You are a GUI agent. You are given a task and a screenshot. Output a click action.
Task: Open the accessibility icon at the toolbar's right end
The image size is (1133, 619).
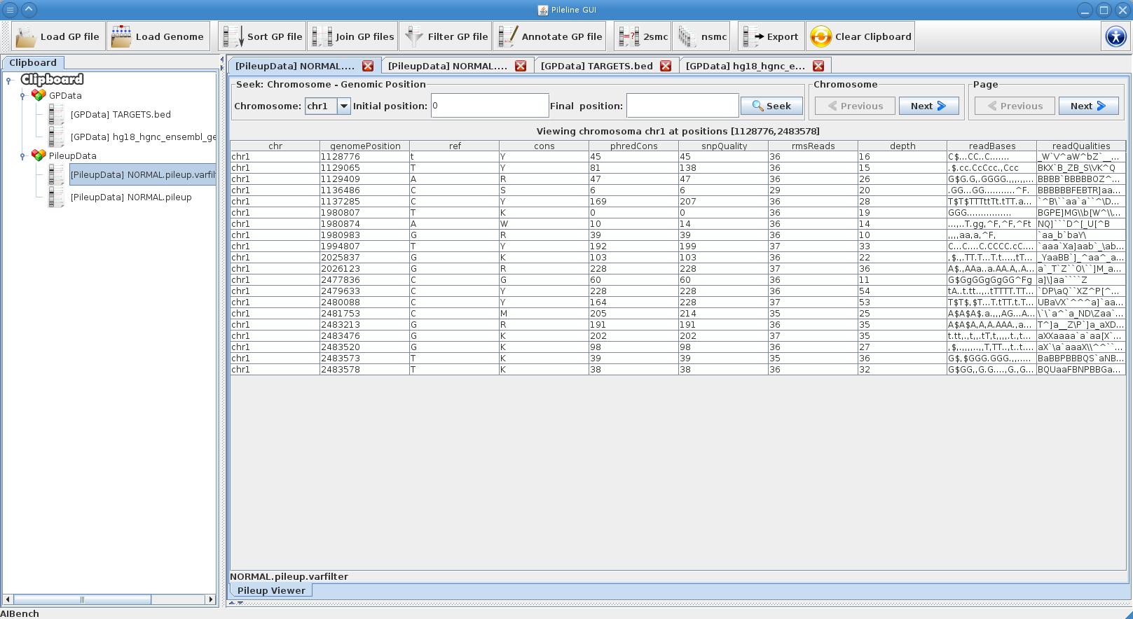coord(1115,36)
